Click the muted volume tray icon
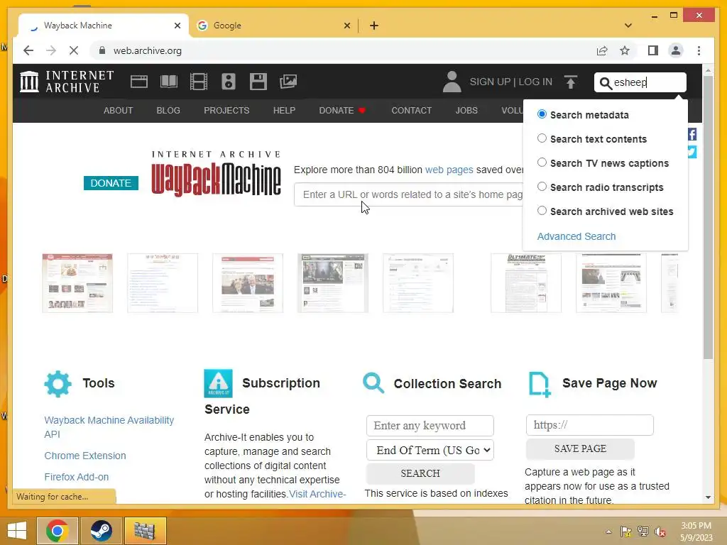The image size is (727, 545). (x=660, y=532)
